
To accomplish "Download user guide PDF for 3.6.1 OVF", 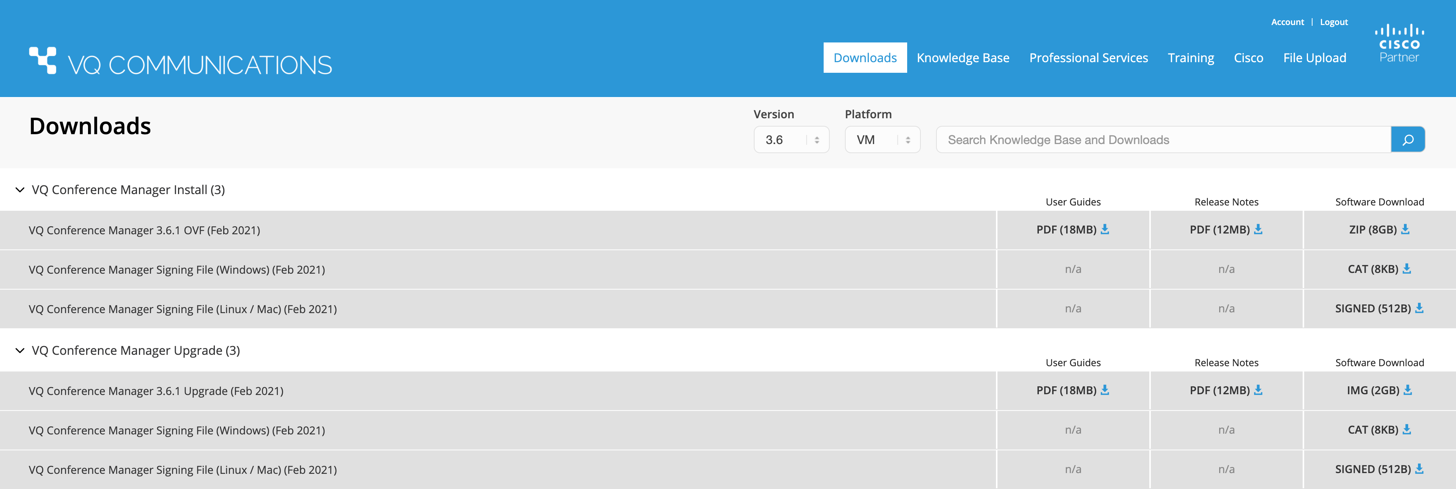I will pos(1073,230).
